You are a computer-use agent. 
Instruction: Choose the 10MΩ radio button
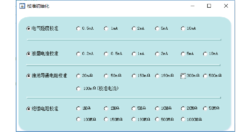(x=157, y=108)
